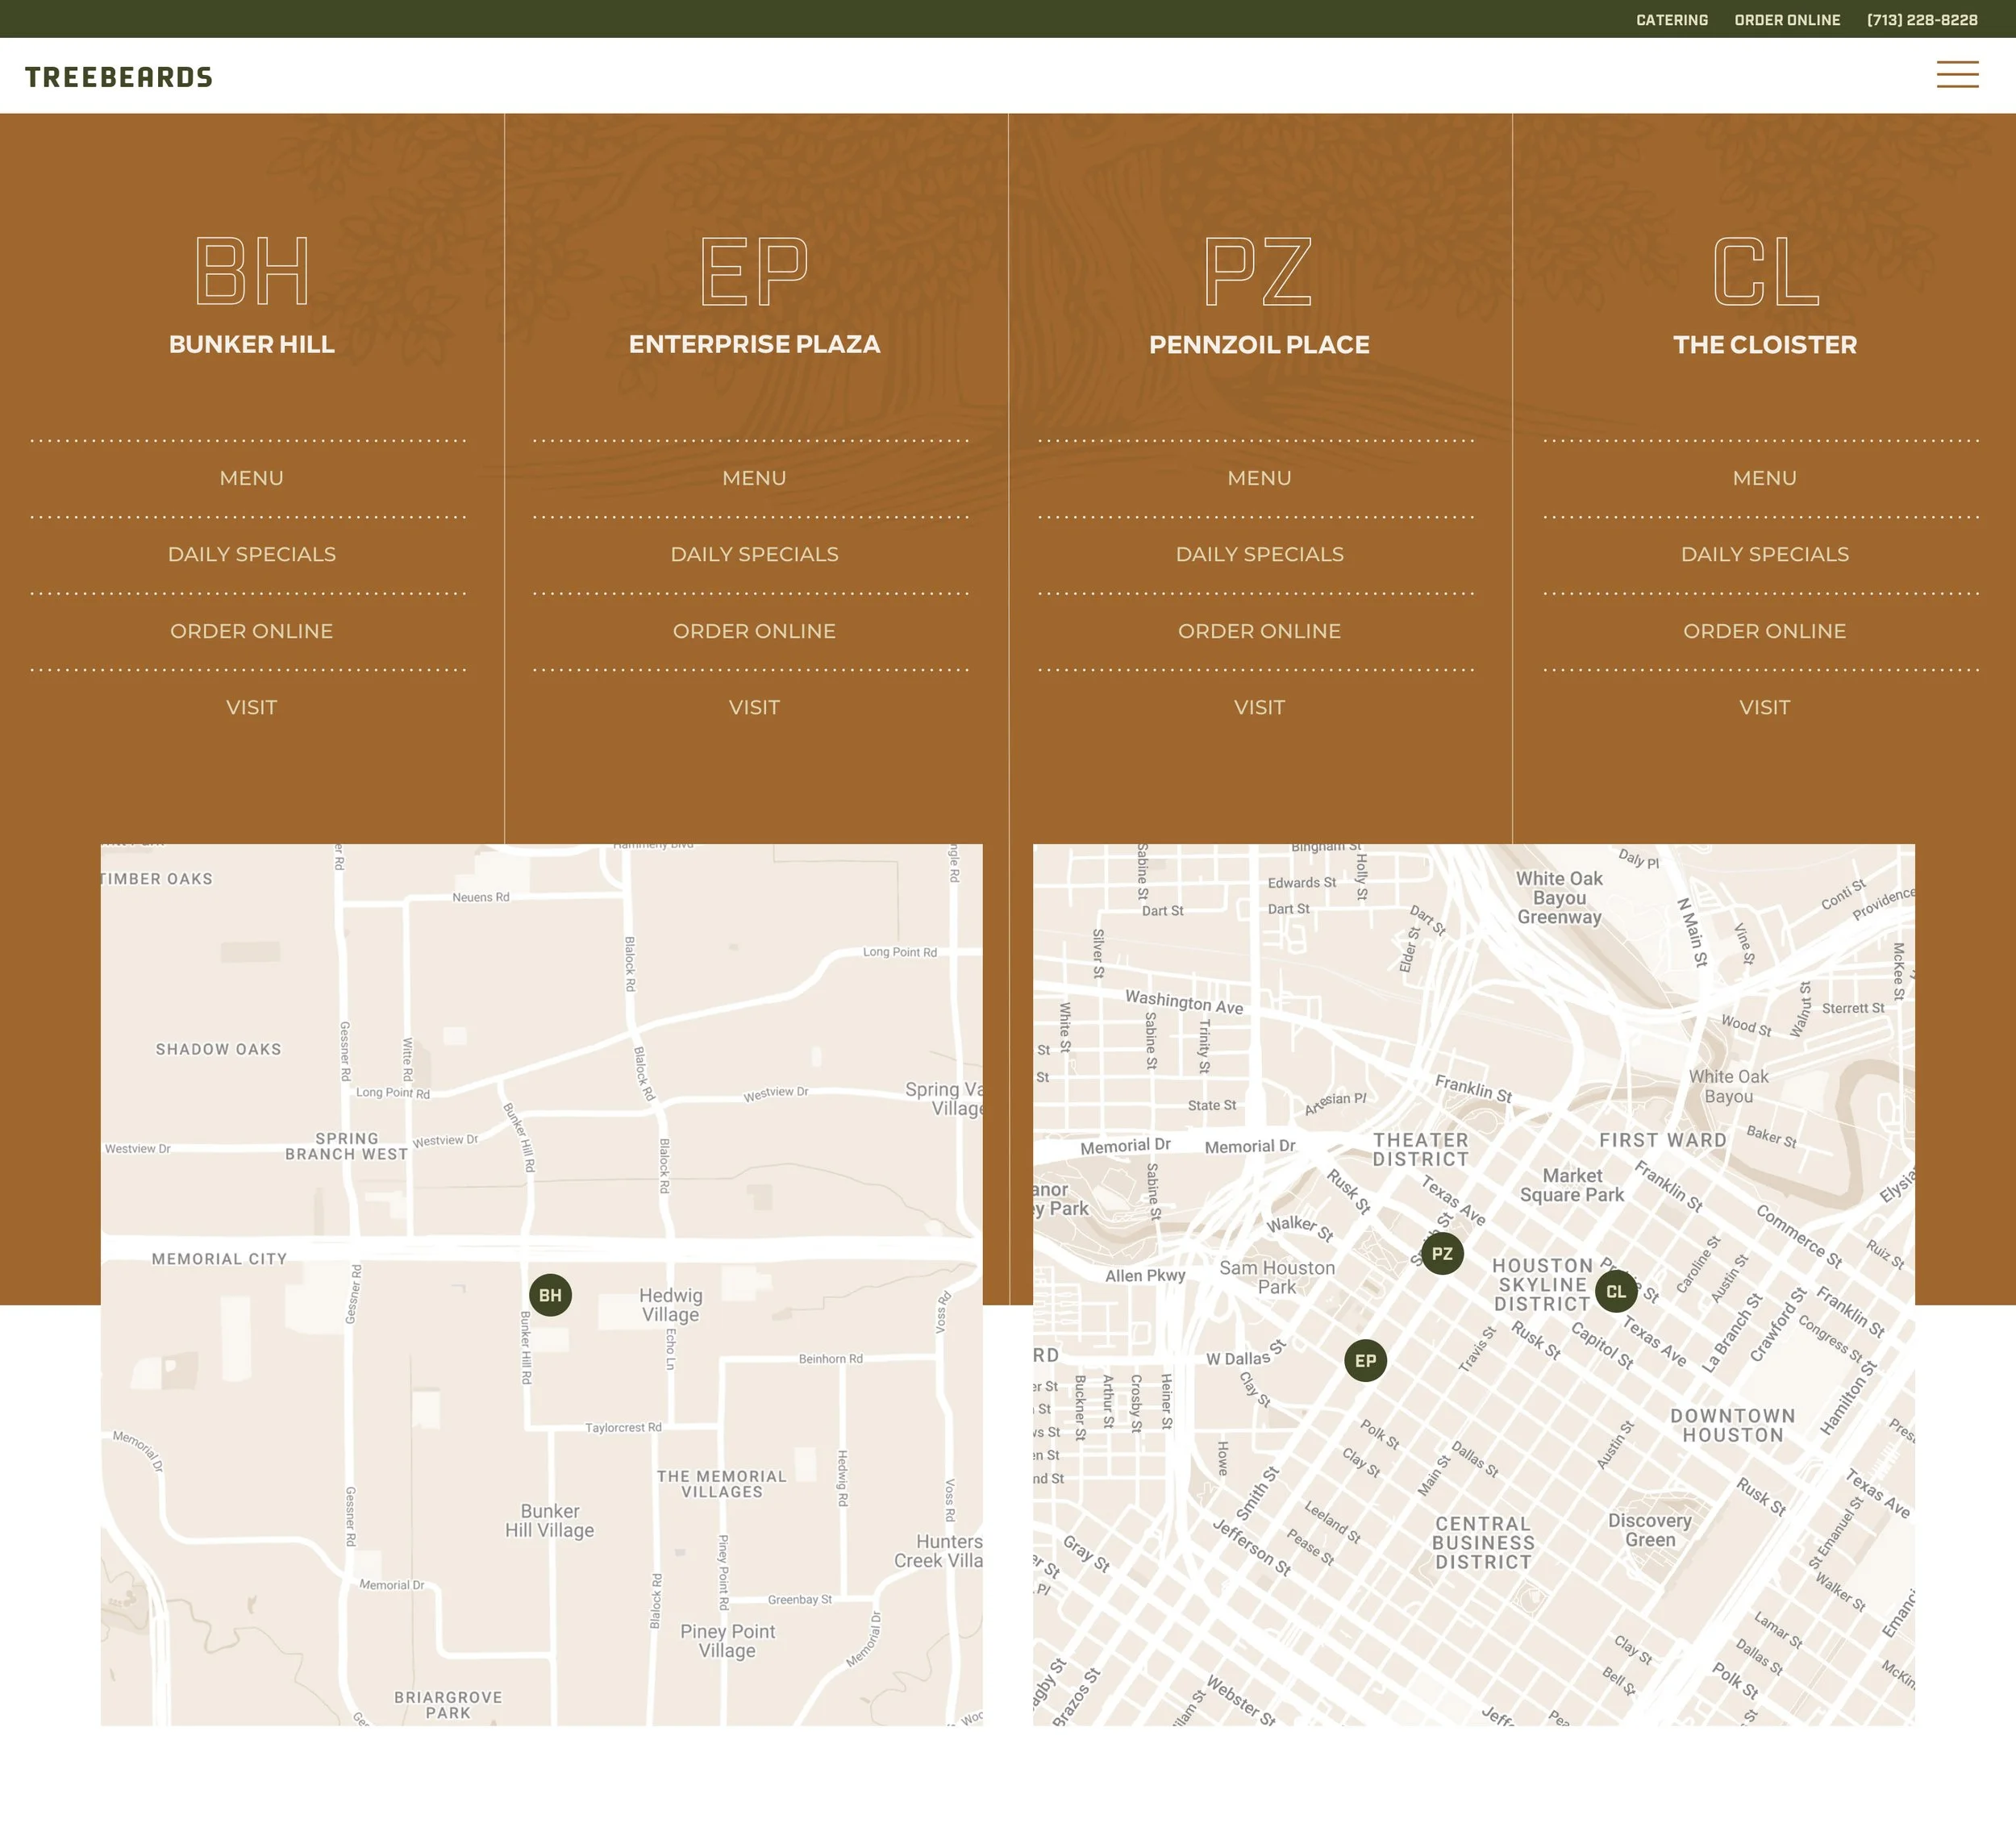
Task: Click the PZ map marker
Action: point(1442,1253)
